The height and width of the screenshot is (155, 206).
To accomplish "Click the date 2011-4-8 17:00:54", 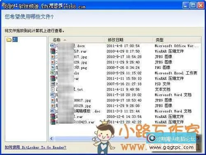I will coord(123,46).
